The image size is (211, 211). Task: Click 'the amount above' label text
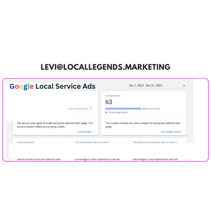78,109
